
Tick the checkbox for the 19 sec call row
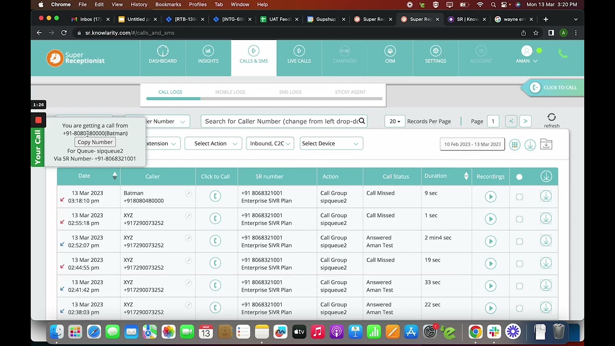519,264
